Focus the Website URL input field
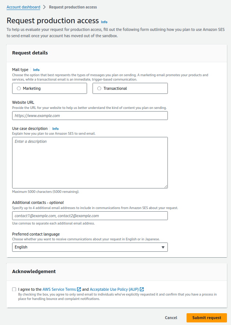The image size is (231, 325). point(90,116)
